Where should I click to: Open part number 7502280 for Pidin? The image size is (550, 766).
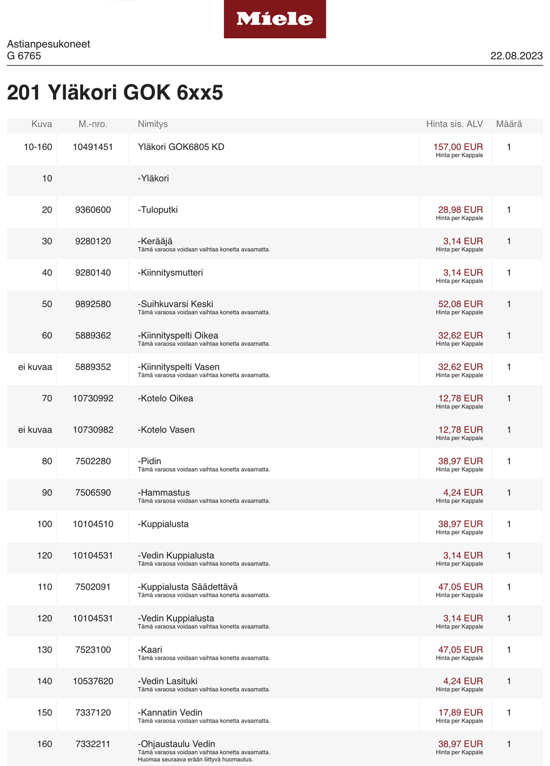pyautogui.click(x=93, y=461)
